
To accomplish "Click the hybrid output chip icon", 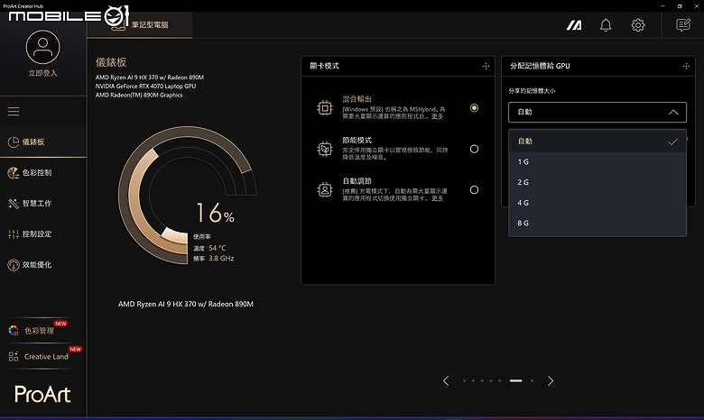I will click(325, 107).
